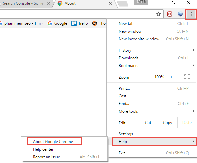
Task: Click the three-dot Chrome menu icon
Action: click(191, 14)
